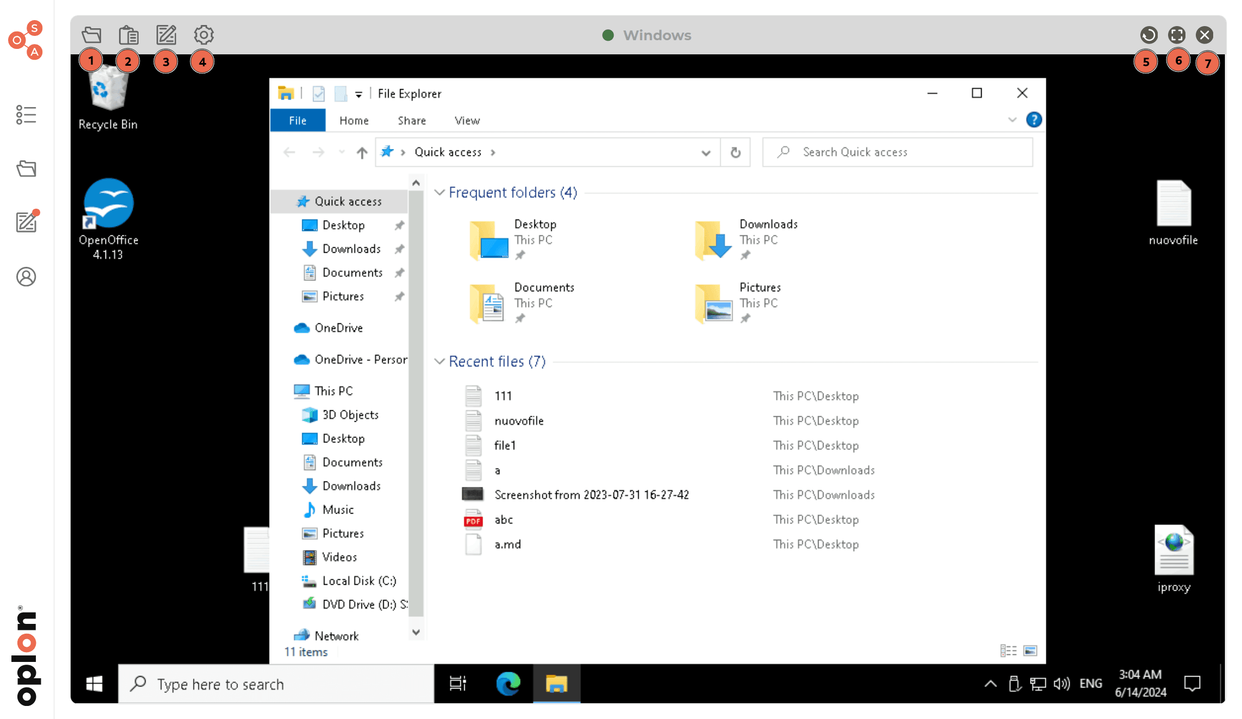Toggle the large icons view button
1242x719 pixels.
pos(1029,651)
